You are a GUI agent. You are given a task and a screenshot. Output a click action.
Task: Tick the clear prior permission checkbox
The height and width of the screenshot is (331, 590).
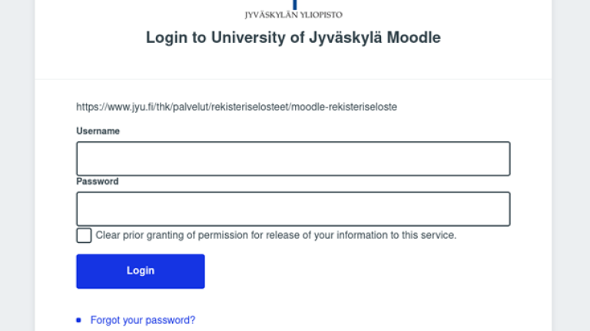(84, 235)
